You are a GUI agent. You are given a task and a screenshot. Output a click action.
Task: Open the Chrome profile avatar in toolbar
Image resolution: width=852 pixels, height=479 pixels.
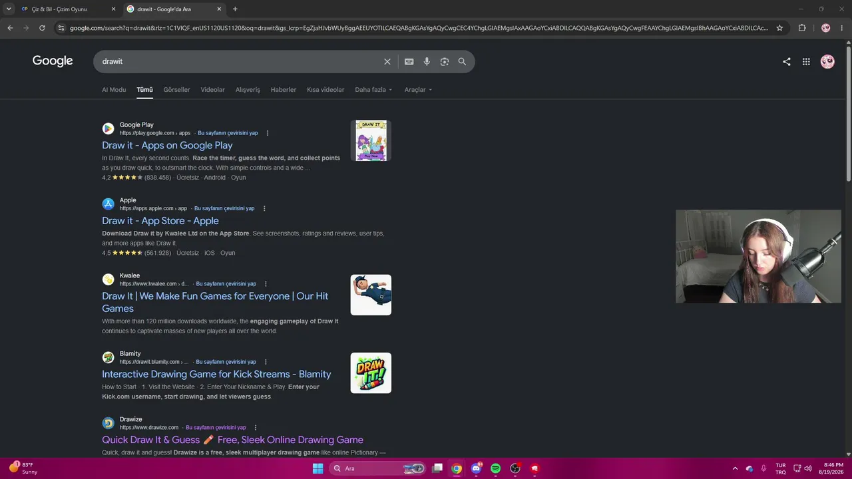[825, 28]
